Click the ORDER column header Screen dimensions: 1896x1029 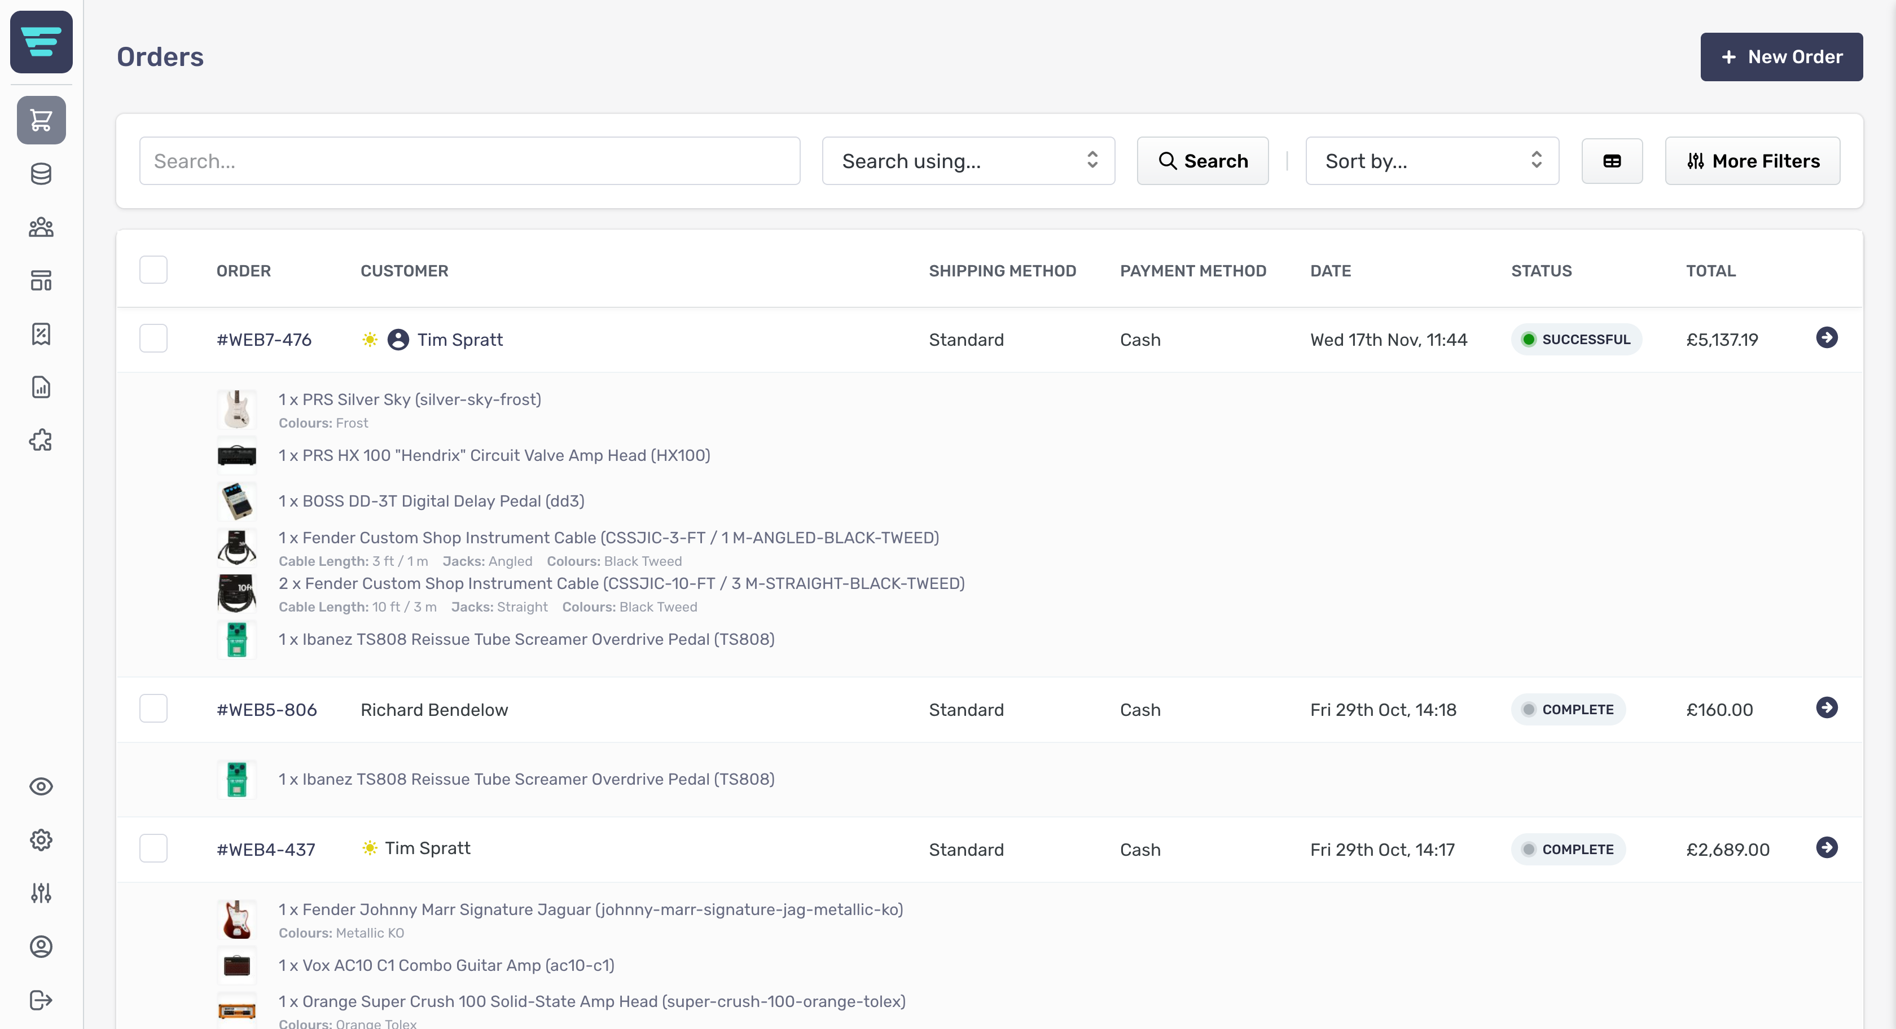point(244,271)
